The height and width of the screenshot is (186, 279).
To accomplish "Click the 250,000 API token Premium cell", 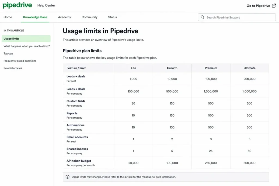I will click(211, 163).
